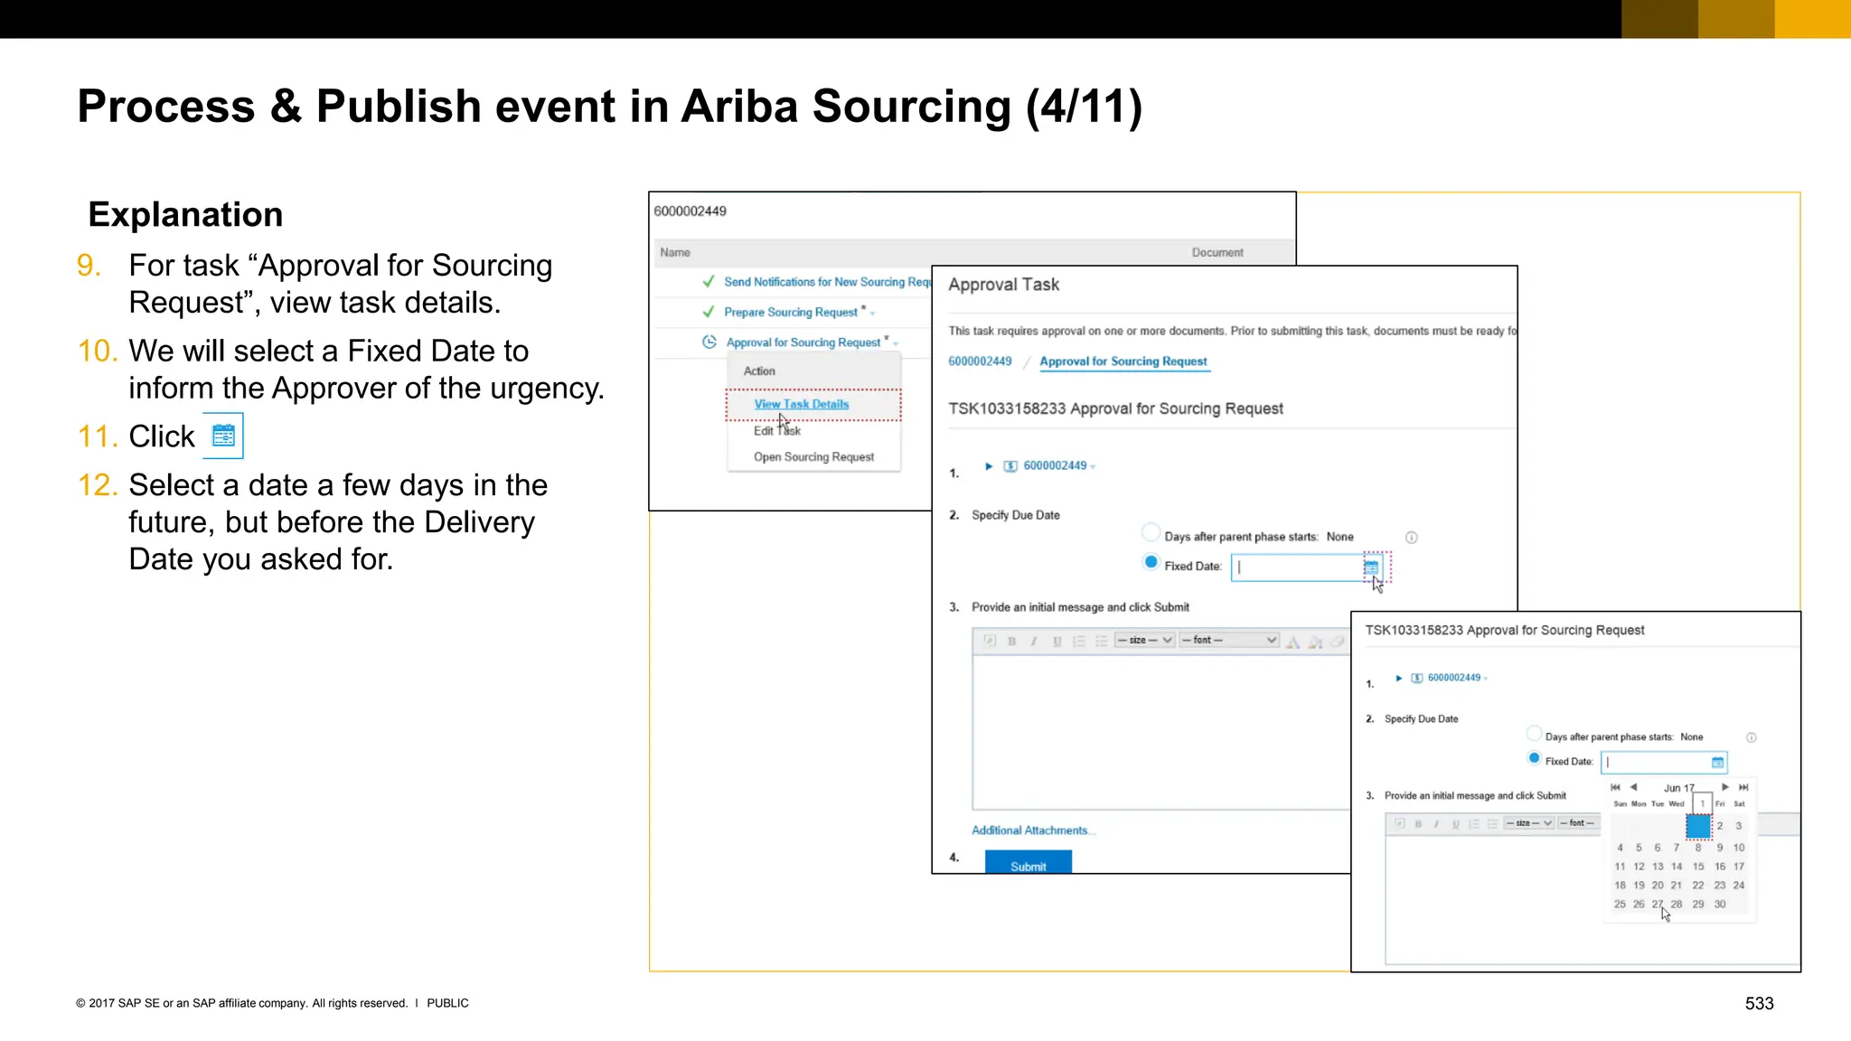Select date 27 in the calendar
1851x1041 pixels.
click(x=1657, y=905)
